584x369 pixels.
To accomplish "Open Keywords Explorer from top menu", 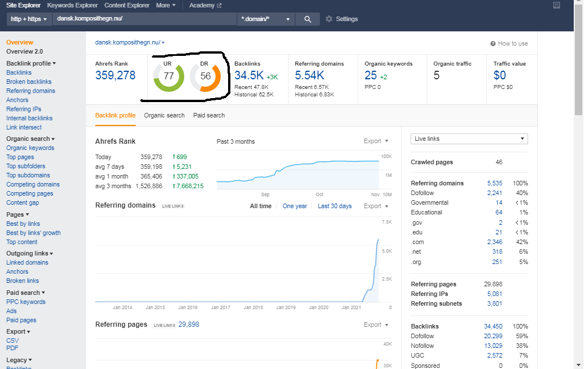I will 72,5.
